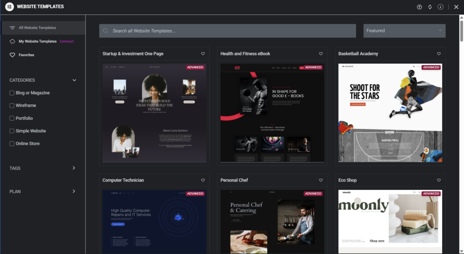Open the info icon in header
Viewport: 464px width, 254px height.
(x=440, y=7)
